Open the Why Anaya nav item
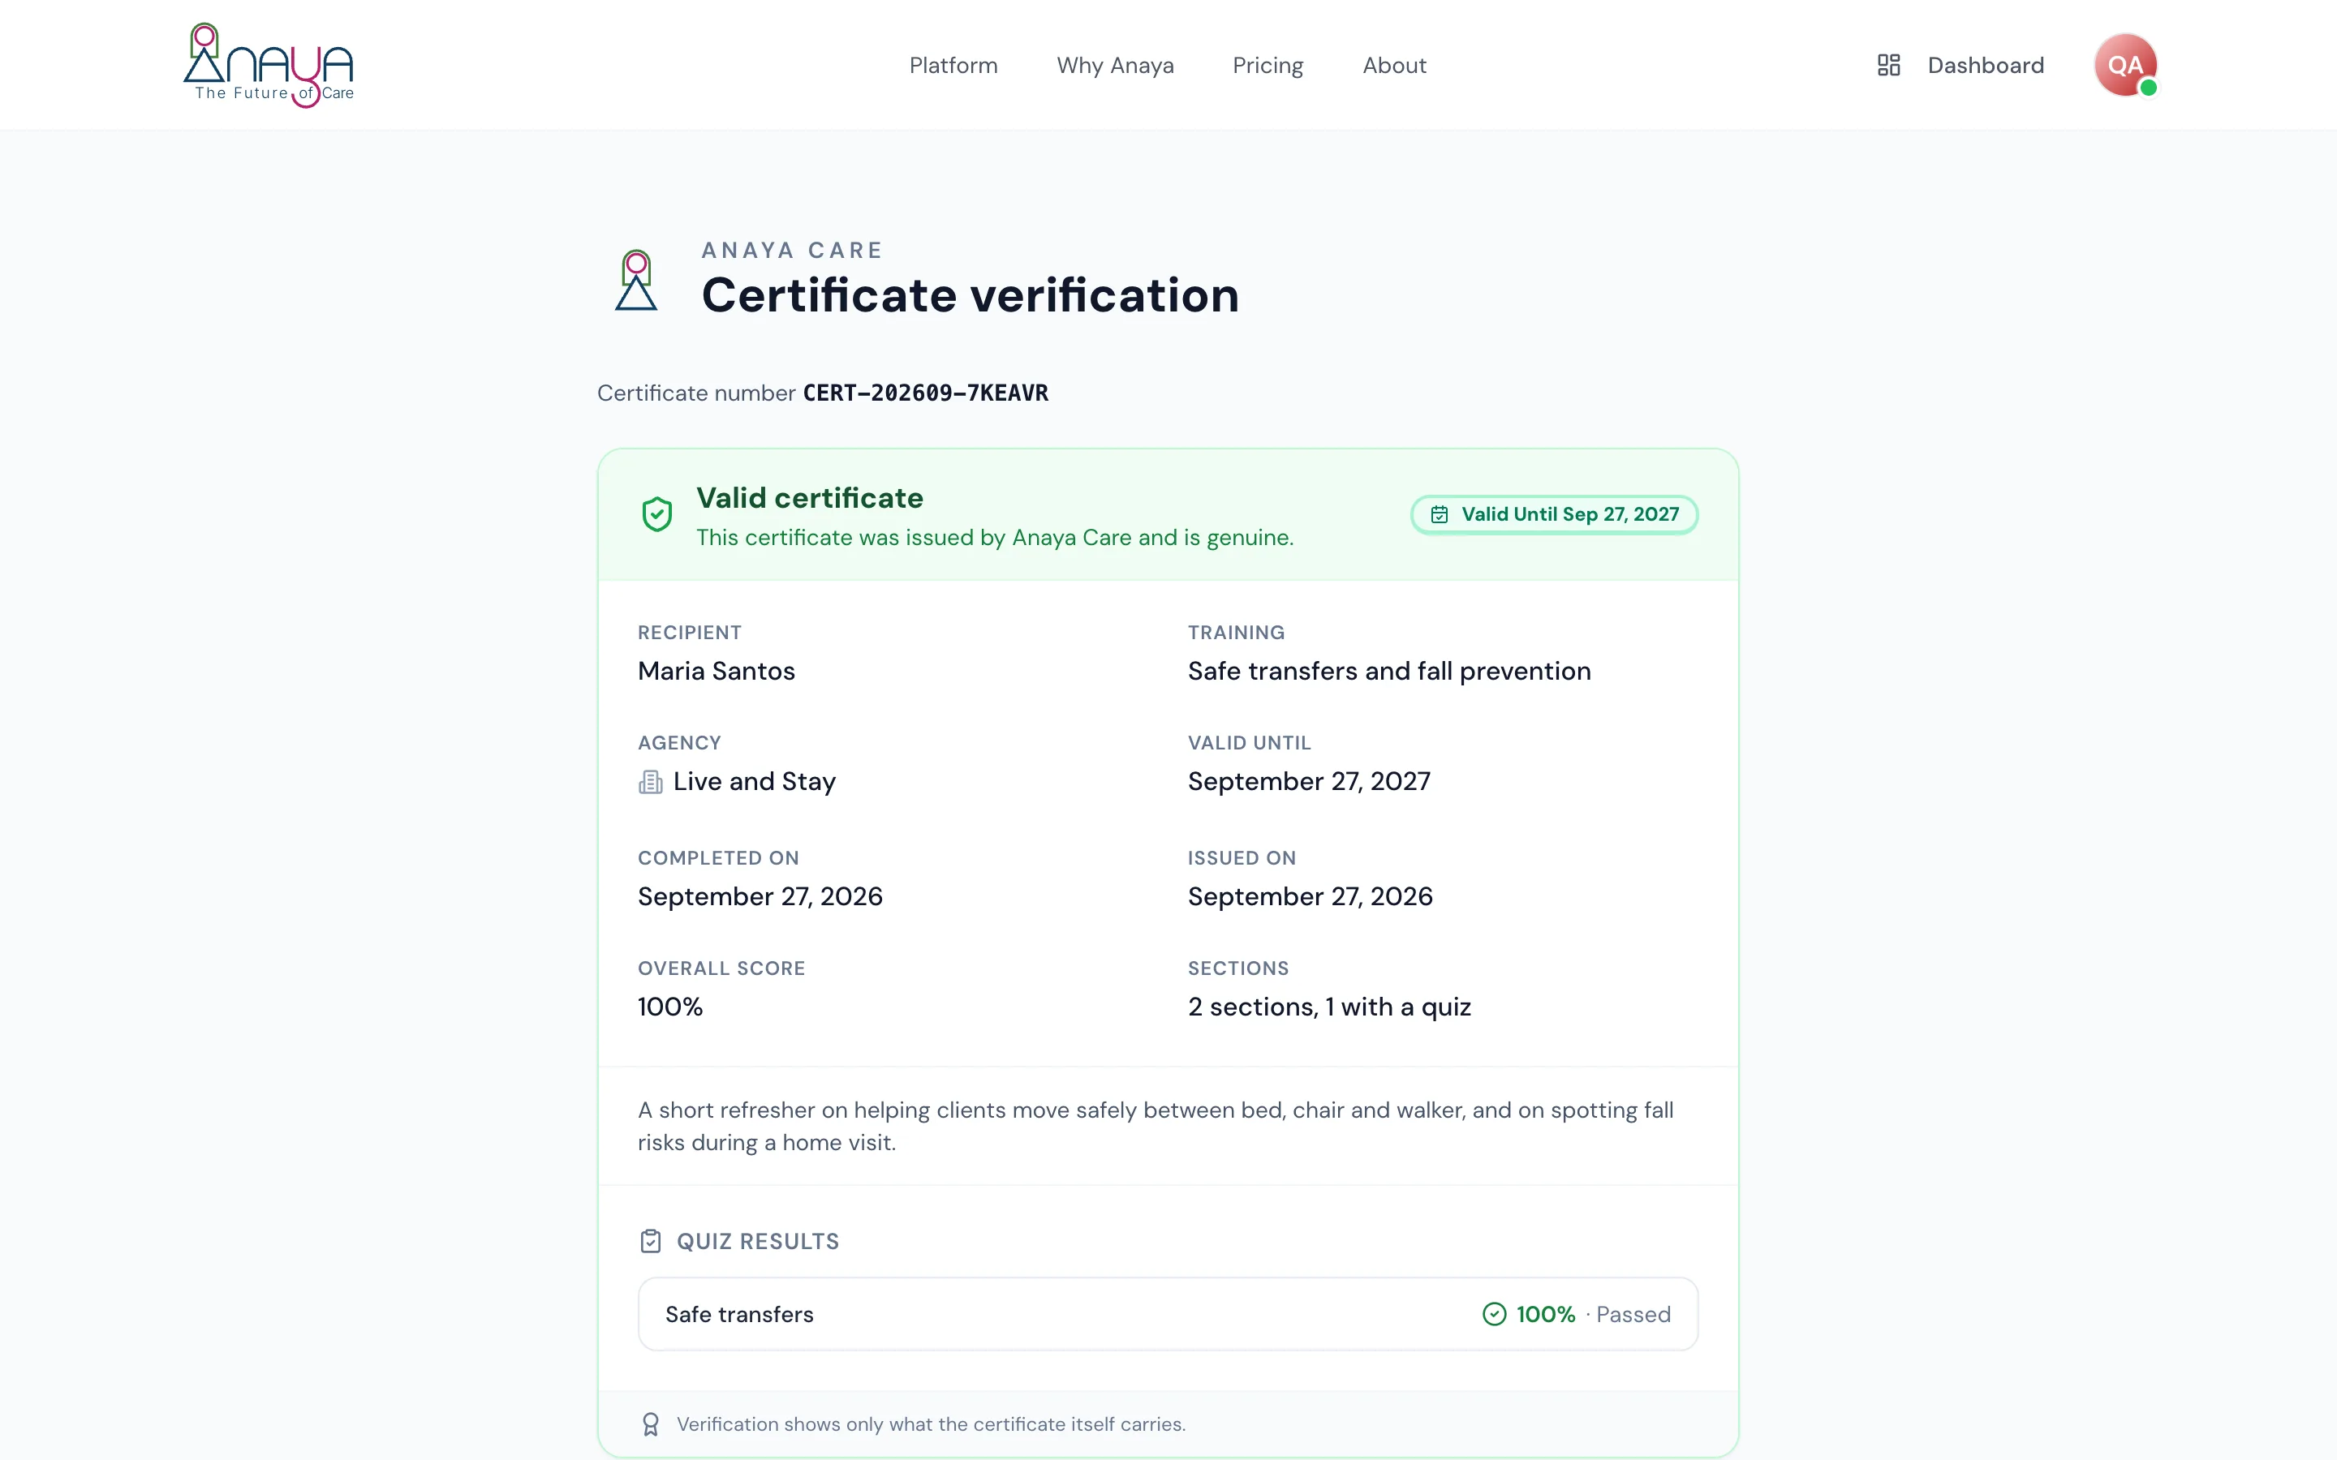Image resolution: width=2337 pixels, height=1460 pixels. pyautogui.click(x=1114, y=65)
